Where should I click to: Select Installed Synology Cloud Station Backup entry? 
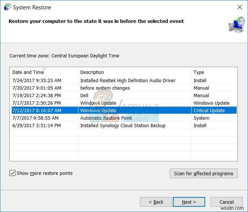click(x=123, y=125)
